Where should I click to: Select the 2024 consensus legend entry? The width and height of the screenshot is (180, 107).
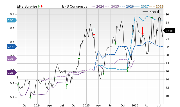[x=97, y=6]
